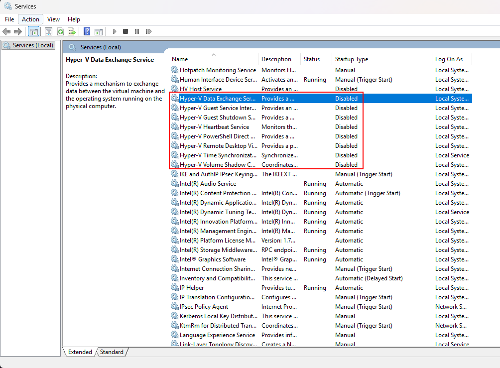Viewport: 500px width, 368px height.
Task: Select Intel(R) Storage Middleware service row
Action: coord(321,249)
